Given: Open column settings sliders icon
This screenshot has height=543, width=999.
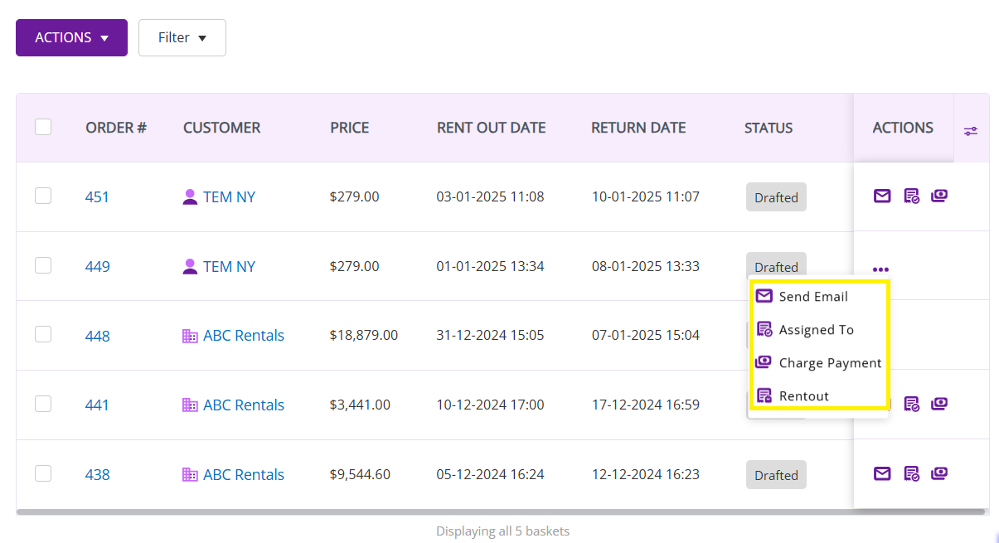Looking at the screenshot, I should (x=971, y=130).
